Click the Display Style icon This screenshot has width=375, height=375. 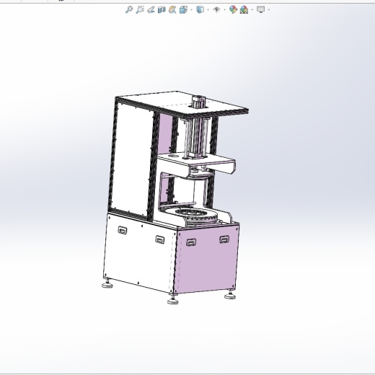pos(200,9)
